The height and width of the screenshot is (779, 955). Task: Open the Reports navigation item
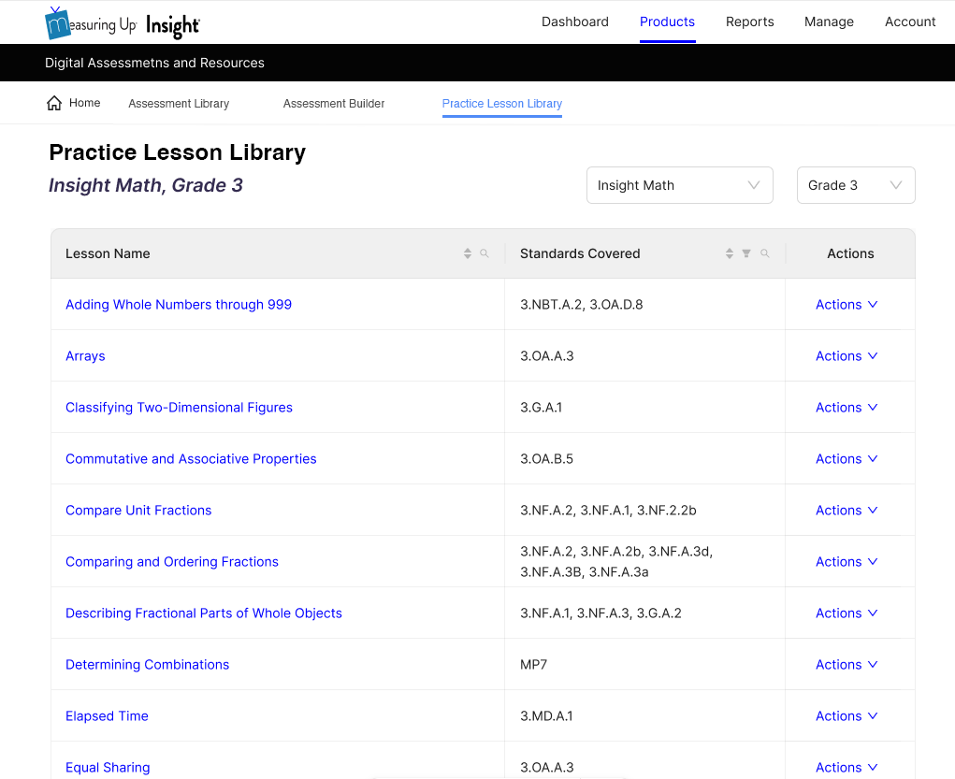pos(750,22)
